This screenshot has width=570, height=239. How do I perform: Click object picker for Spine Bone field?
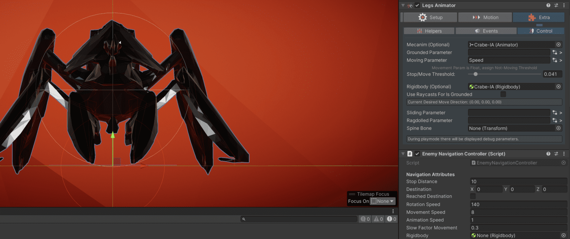(x=559, y=128)
